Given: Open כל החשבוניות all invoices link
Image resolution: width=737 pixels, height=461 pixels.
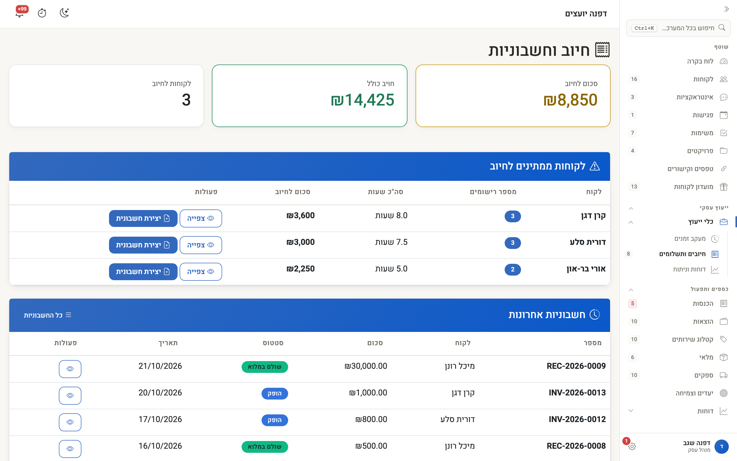Looking at the screenshot, I should coord(48,315).
